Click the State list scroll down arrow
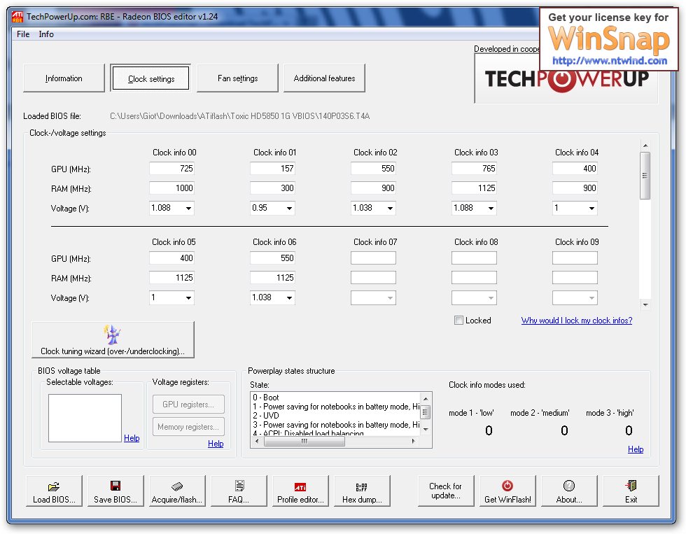This screenshot has height=534, width=686. click(x=426, y=430)
